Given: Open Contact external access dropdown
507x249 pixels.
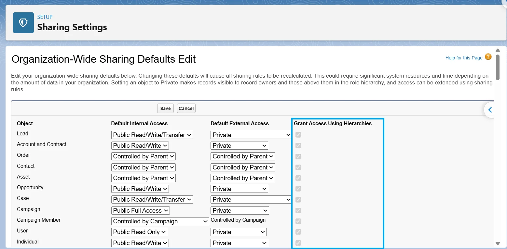Looking at the screenshot, I should pos(243,167).
